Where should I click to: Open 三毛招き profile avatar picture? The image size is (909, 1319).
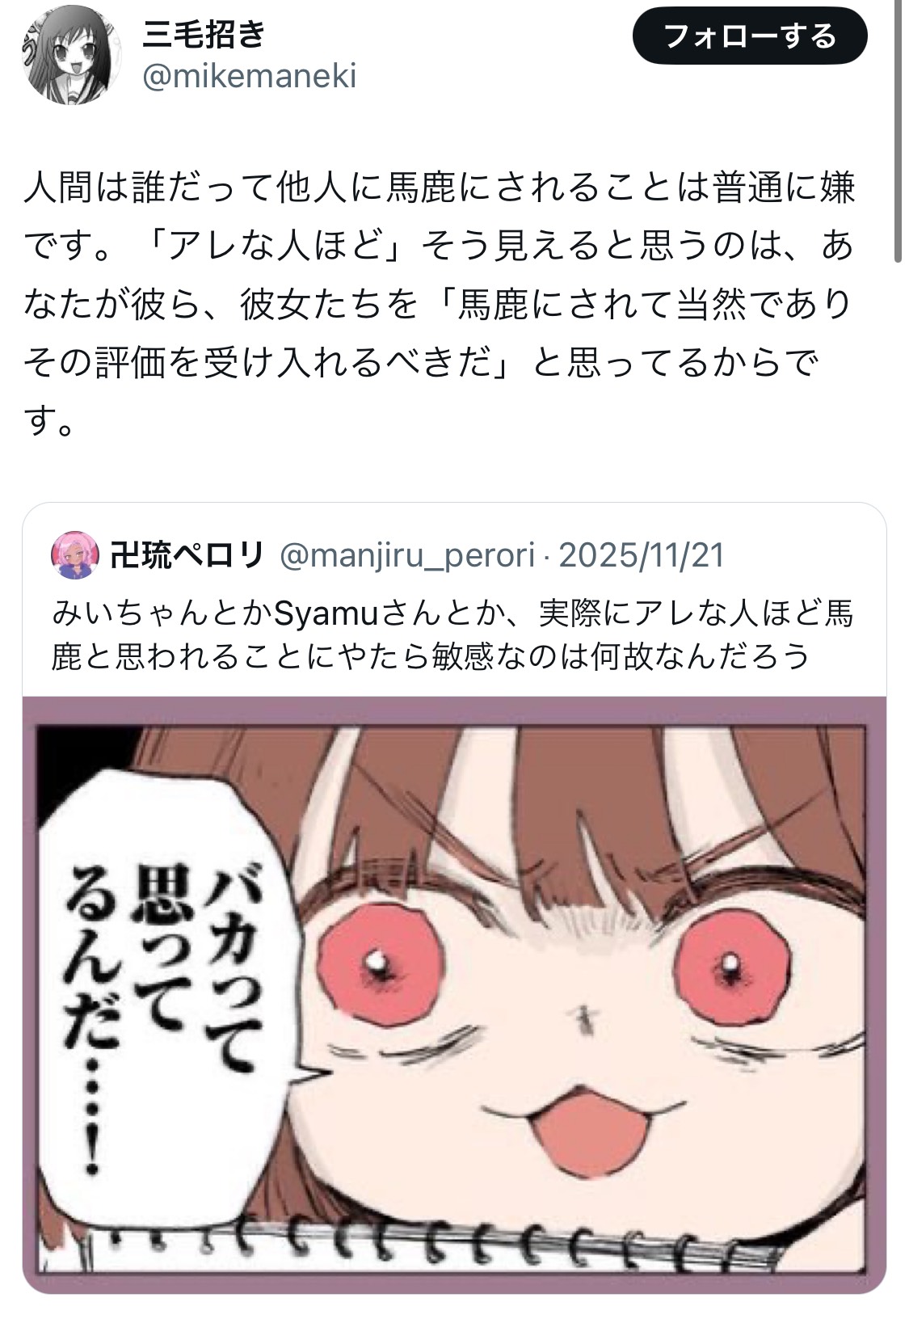74,56
